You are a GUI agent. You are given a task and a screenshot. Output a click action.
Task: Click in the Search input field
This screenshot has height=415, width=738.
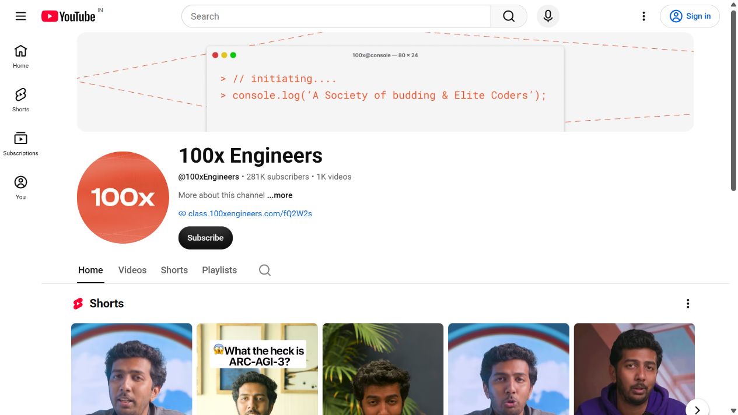[336, 16]
